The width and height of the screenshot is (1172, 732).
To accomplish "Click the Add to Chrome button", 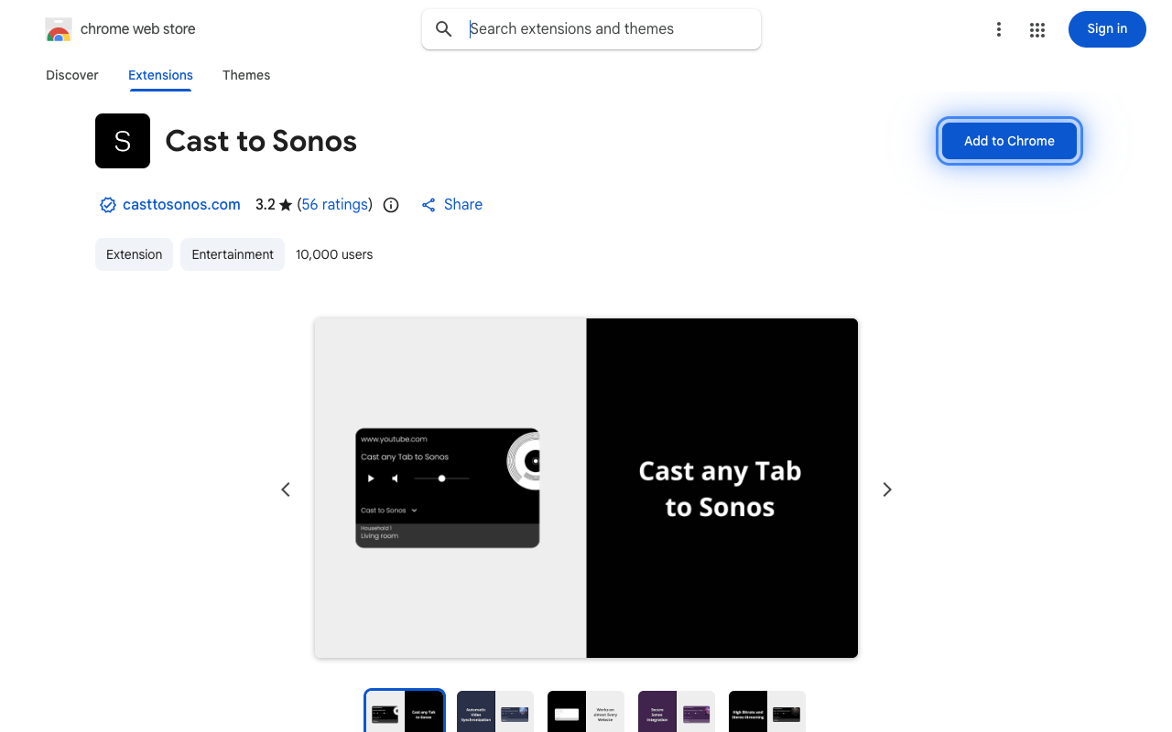I will click(x=1009, y=141).
